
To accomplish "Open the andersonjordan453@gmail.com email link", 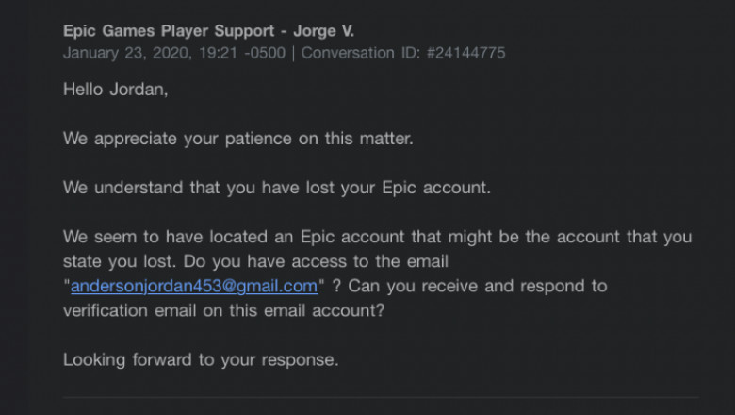I will [x=193, y=286].
